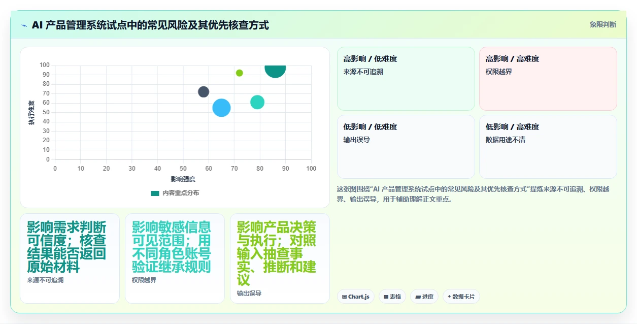Select the turquoise bubble in chart
The height and width of the screenshot is (324, 637).
257,102
